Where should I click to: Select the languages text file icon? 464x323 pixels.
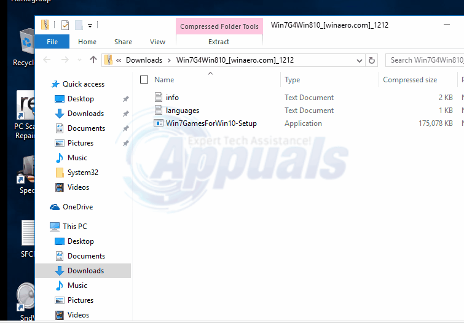point(159,110)
